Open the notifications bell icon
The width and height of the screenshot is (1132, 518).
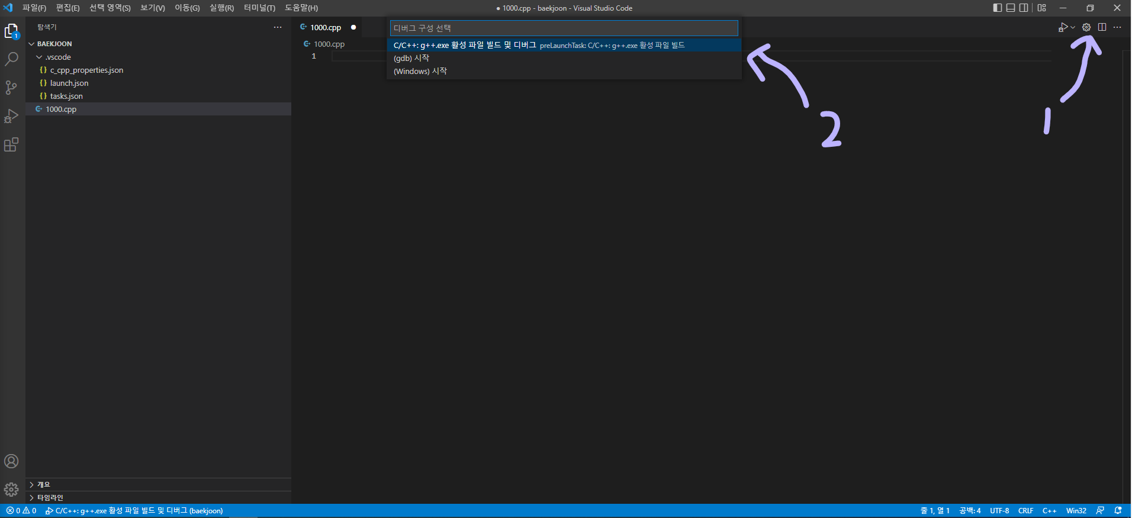(x=1118, y=510)
